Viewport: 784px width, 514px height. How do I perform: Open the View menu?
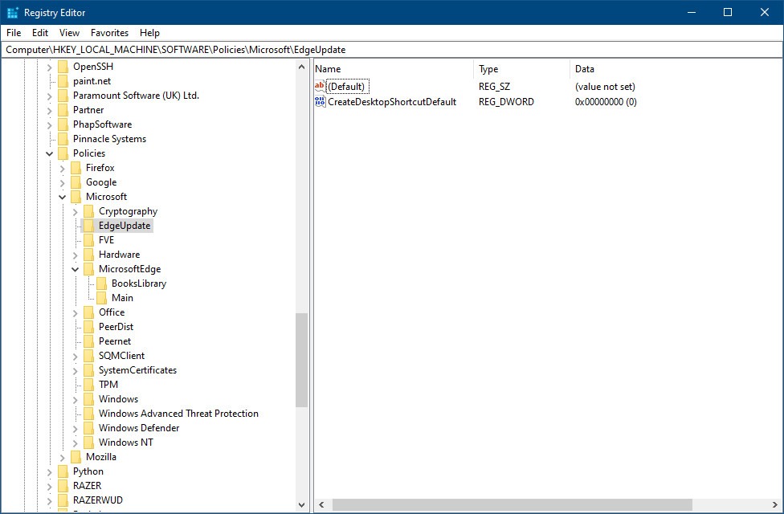tap(70, 33)
